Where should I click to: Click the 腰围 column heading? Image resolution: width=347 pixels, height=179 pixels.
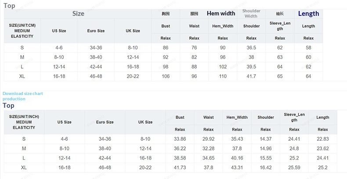[194, 14]
